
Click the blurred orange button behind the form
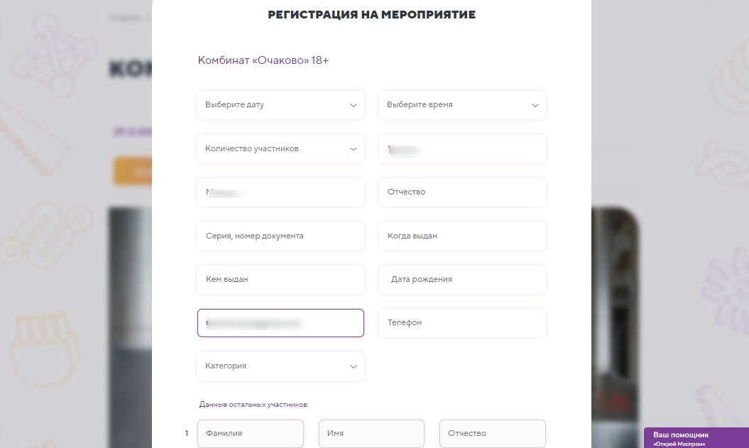[133, 171]
